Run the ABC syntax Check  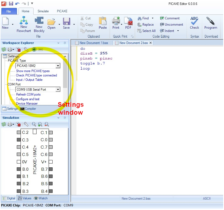(x=194, y=23)
